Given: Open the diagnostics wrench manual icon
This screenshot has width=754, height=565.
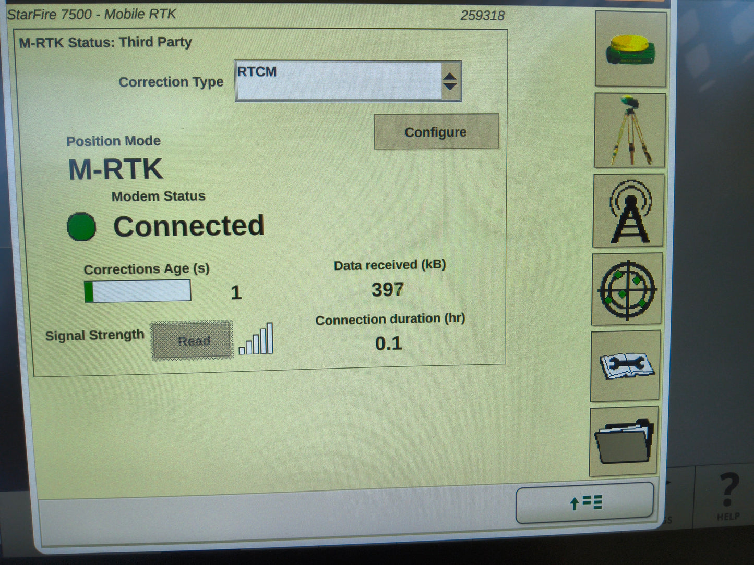Looking at the screenshot, I should click(625, 365).
